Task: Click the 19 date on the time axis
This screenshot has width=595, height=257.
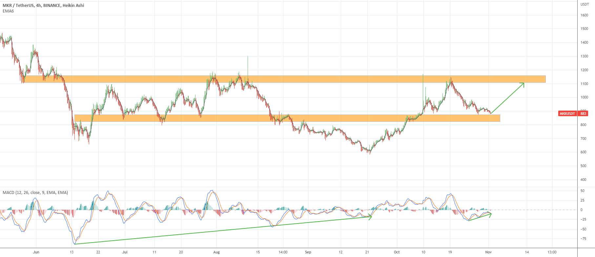Action: click(450, 252)
